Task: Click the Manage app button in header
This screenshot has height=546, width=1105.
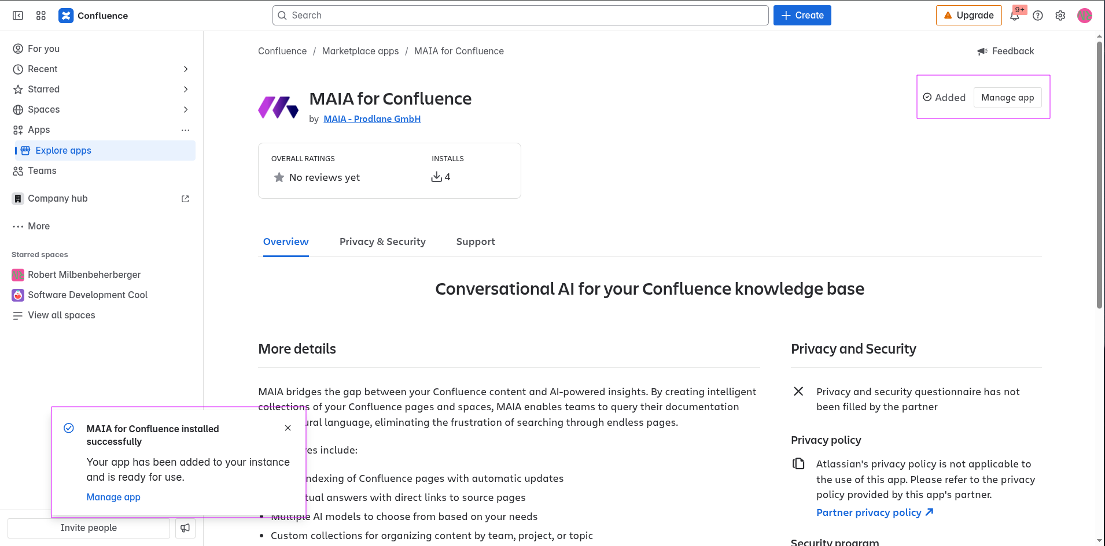Action: [x=1007, y=98]
